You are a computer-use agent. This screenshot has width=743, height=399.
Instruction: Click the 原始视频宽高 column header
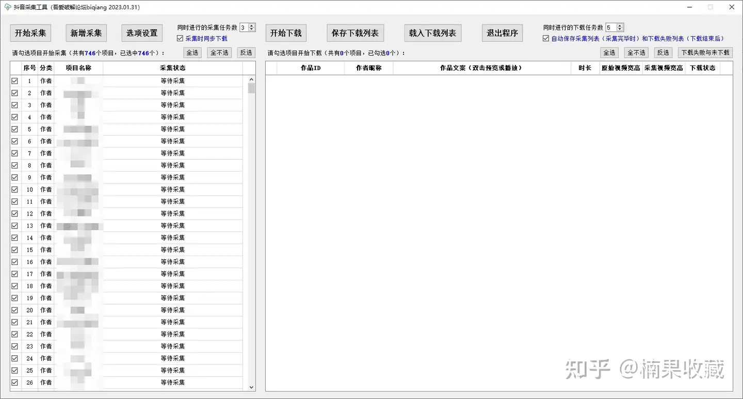(621, 68)
